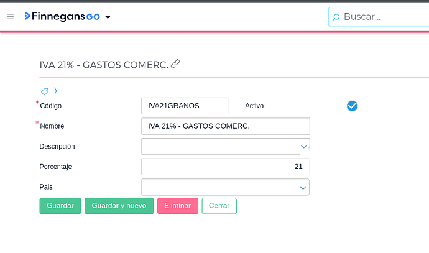Screen dimensions: 429x253
Task: Open the hamburger navigation menu
Action: [10, 17]
